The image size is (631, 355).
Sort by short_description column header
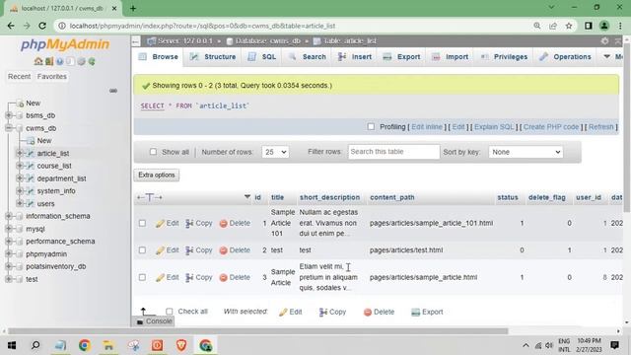pos(329,197)
